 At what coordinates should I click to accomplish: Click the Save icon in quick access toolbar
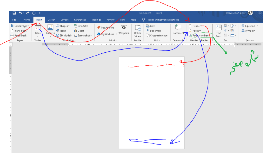click(14, 13)
